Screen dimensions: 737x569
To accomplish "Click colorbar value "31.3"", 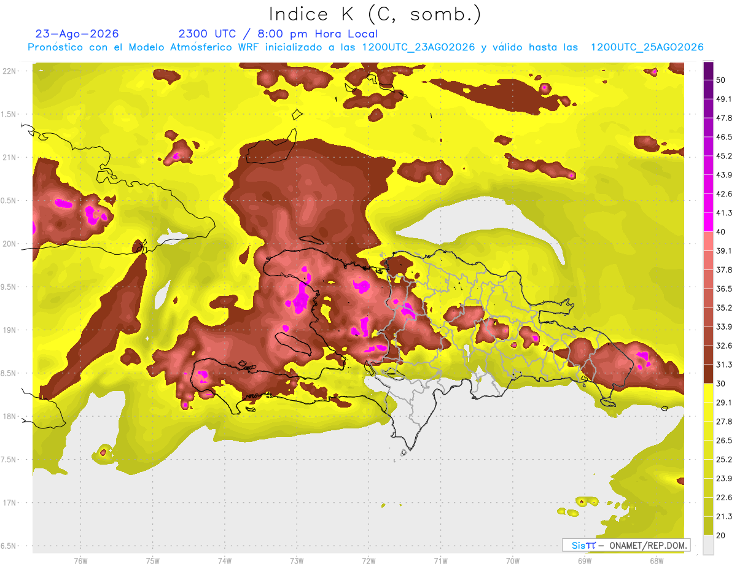I will click(x=723, y=365).
